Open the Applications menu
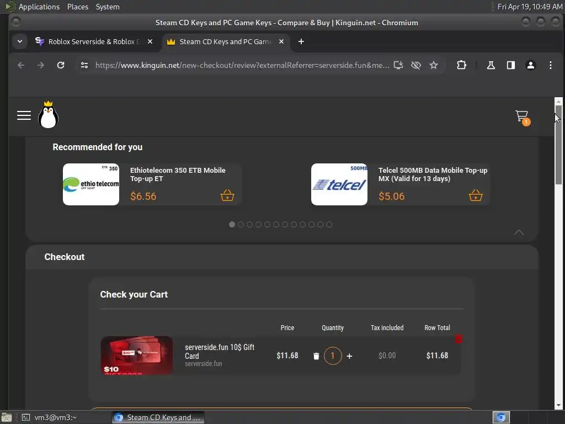The width and height of the screenshot is (565, 424). [x=39, y=7]
